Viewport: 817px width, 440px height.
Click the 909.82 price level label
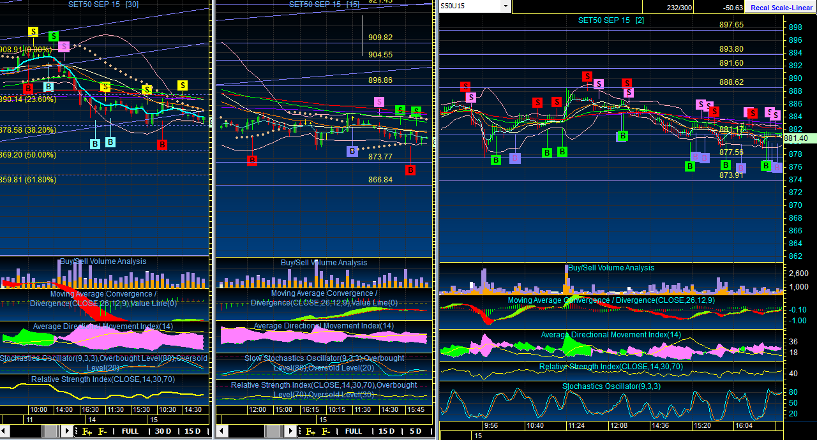coord(380,38)
